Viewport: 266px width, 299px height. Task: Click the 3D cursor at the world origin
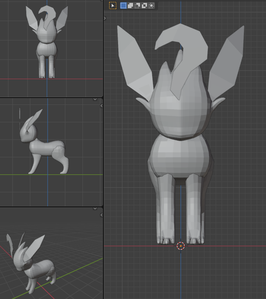click(181, 246)
